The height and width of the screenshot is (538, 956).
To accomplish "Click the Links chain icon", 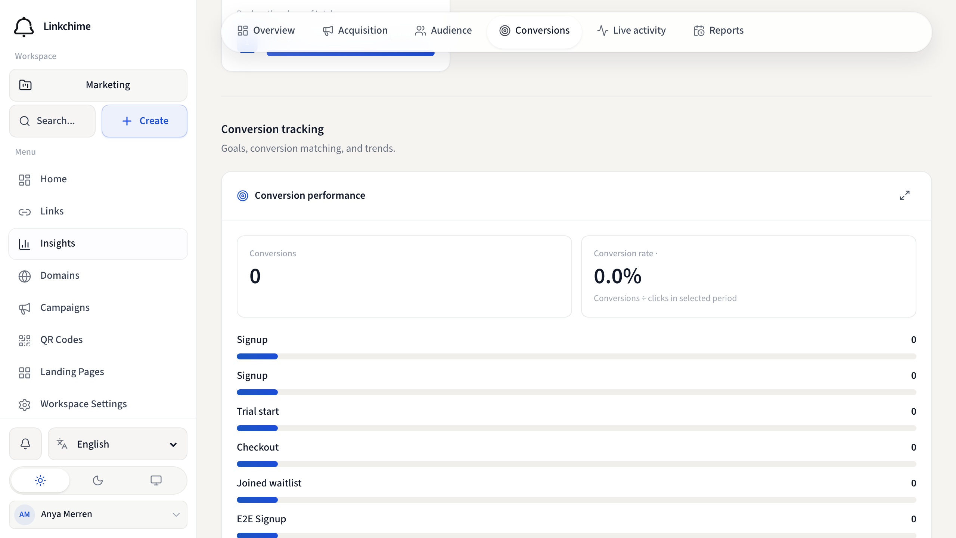I will click(x=25, y=212).
